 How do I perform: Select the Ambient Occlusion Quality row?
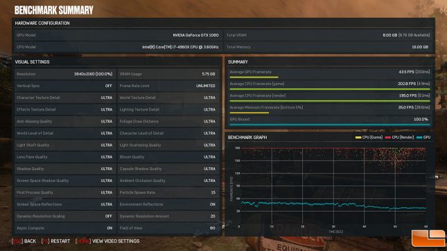click(x=168, y=180)
